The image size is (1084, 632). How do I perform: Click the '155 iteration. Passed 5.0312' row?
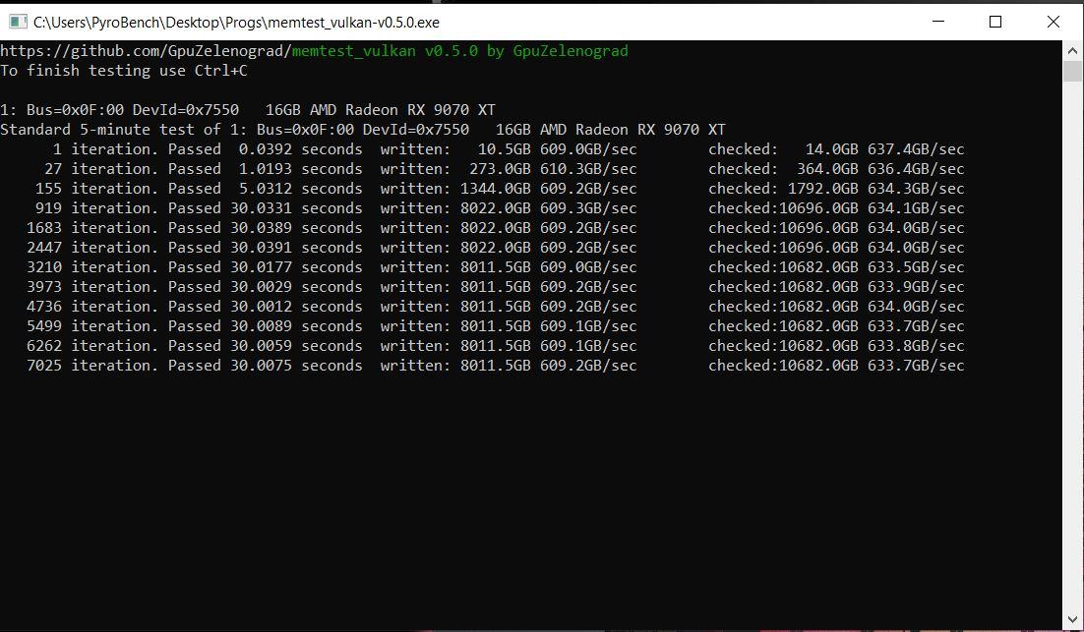point(500,188)
